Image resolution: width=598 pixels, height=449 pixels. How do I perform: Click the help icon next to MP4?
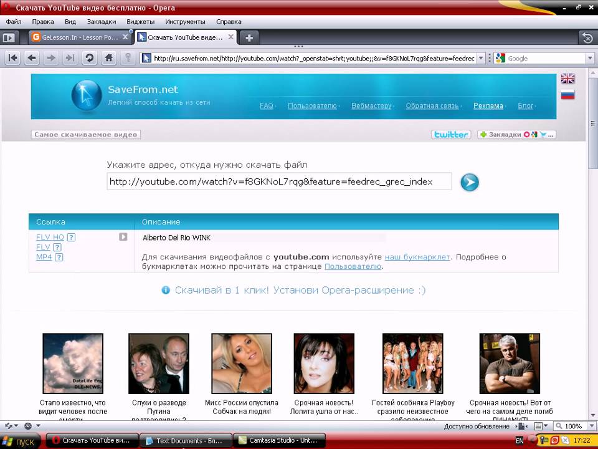click(x=59, y=257)
